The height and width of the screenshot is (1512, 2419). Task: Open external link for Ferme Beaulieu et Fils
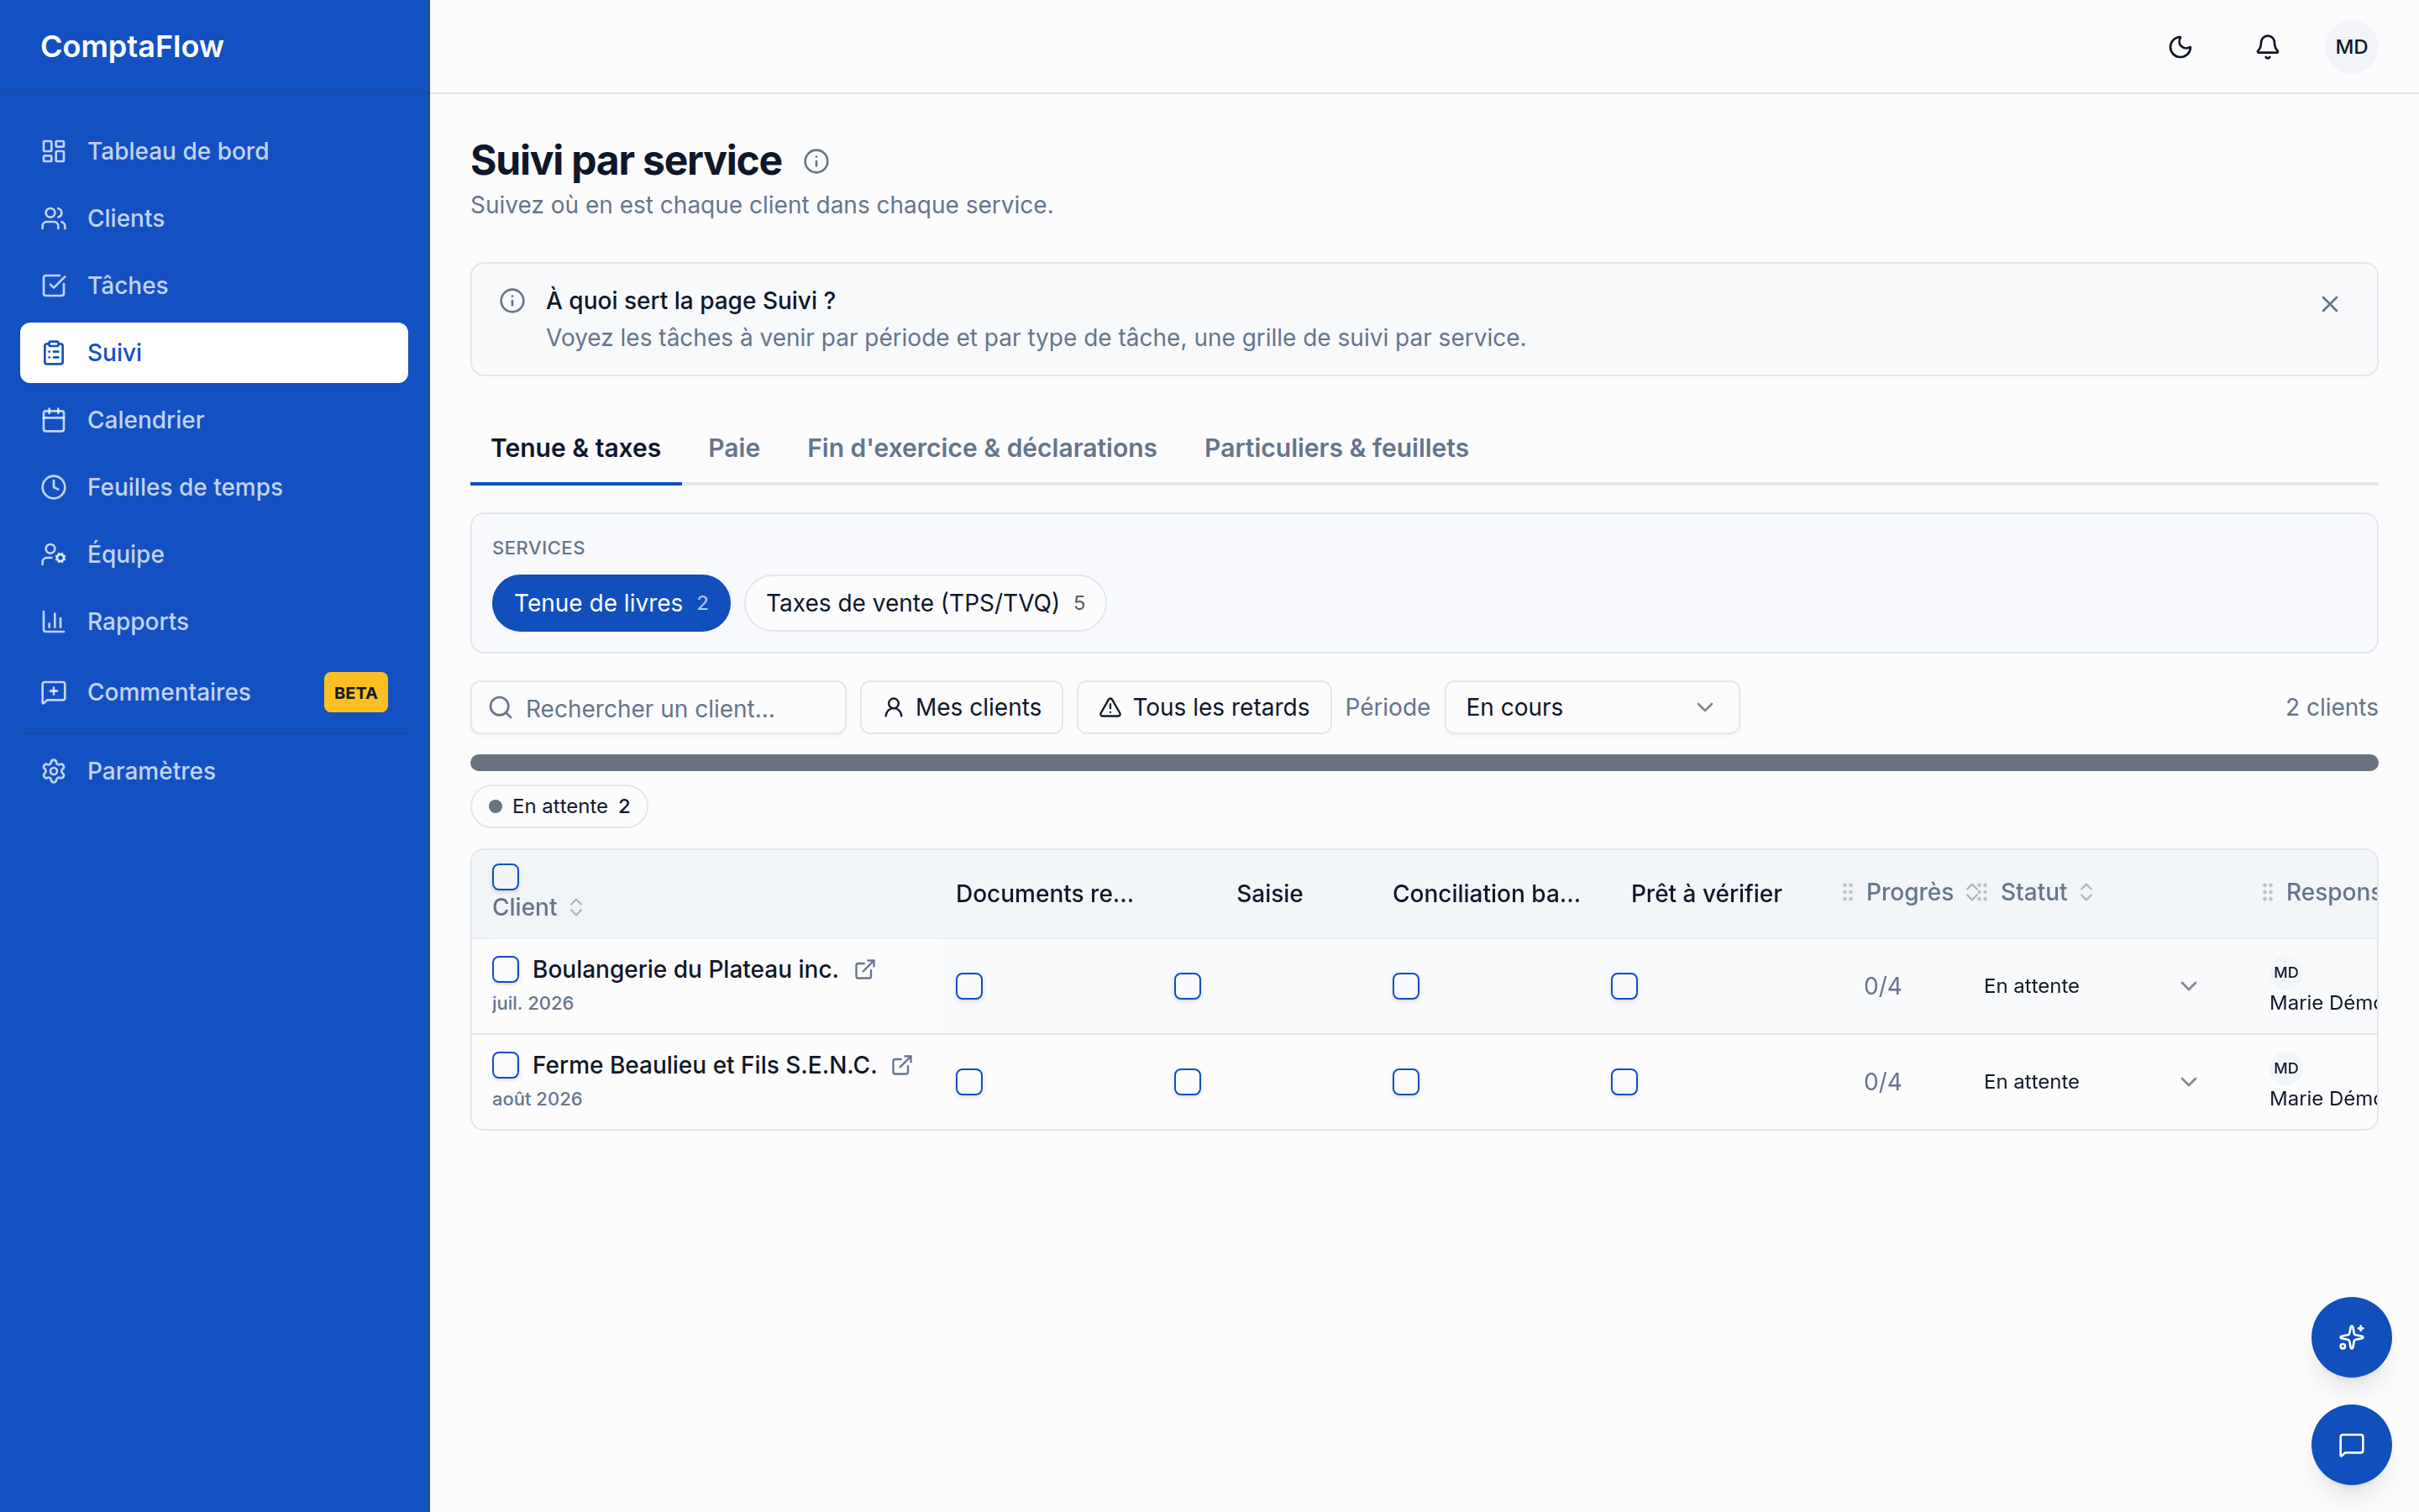click(x=901, y=1065)
